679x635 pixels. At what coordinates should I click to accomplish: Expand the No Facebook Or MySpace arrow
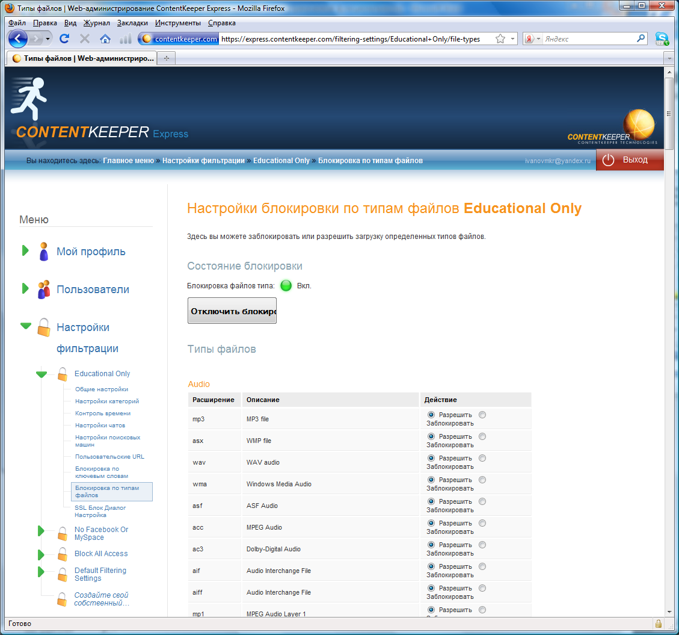point(41,530)
